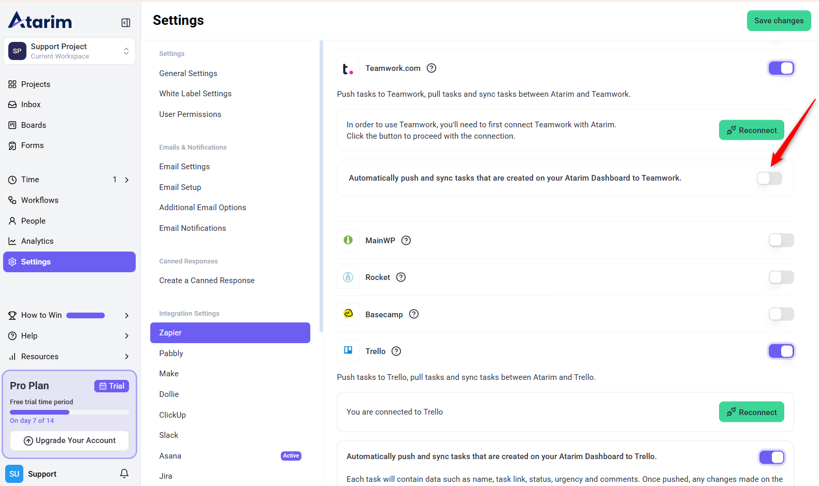Open the Support Project workspace switcher

pyautogui.click(x=69, y=51)
